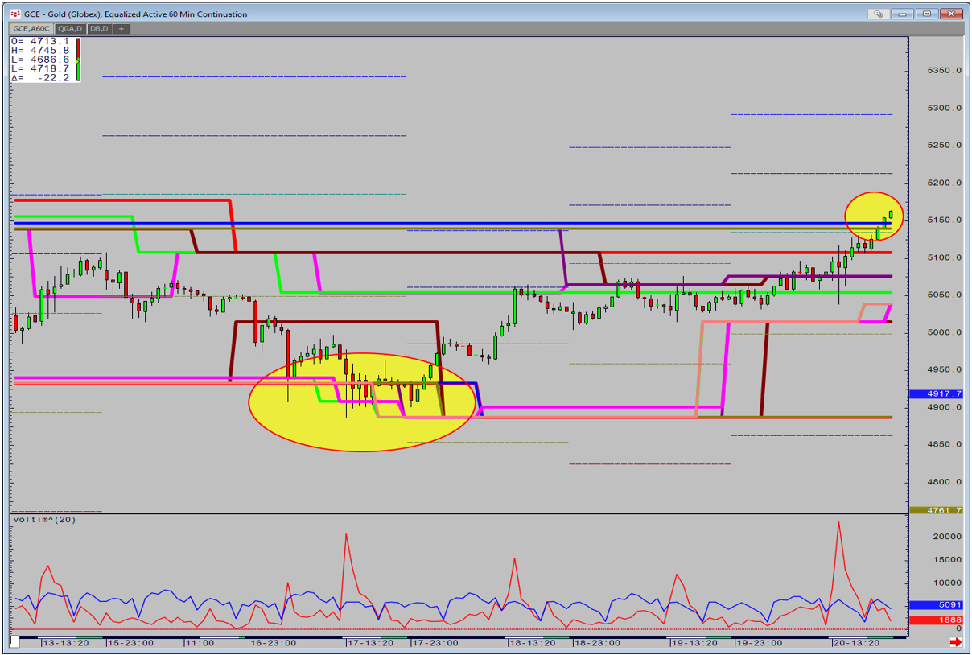Click the olive 4761.7 price marker

pos(935,510)
